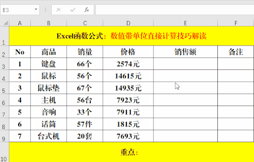This screenshot has height=162, width=254.
Task: Click the No cell '1' in row 3
Action: 20,64
